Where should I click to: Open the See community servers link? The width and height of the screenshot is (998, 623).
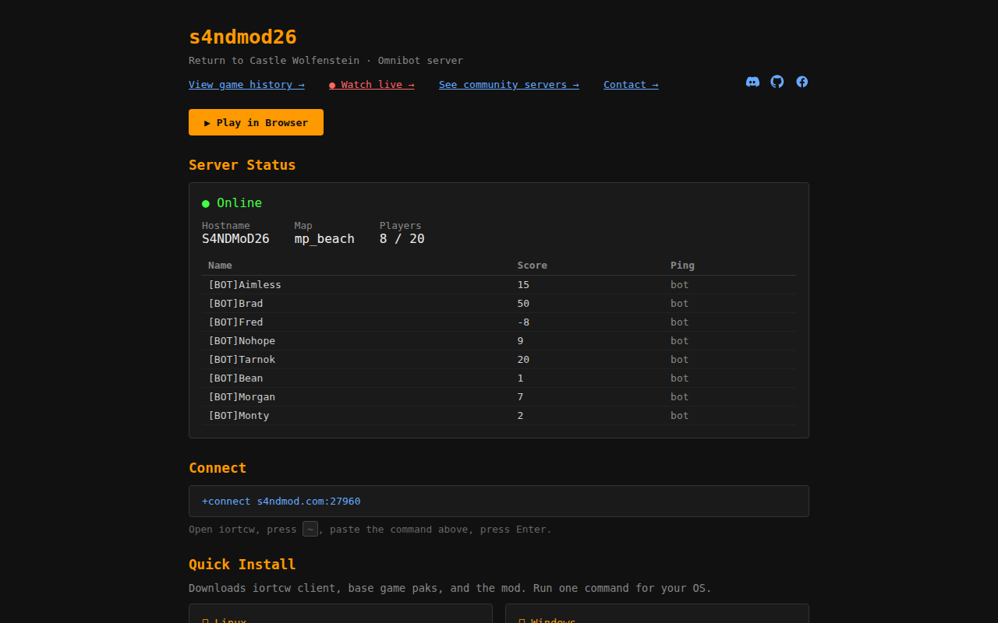509,84
